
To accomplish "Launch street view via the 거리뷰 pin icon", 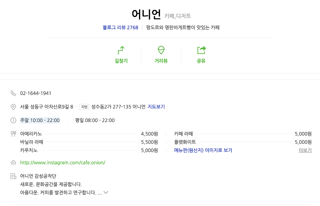I will (161, 54).
